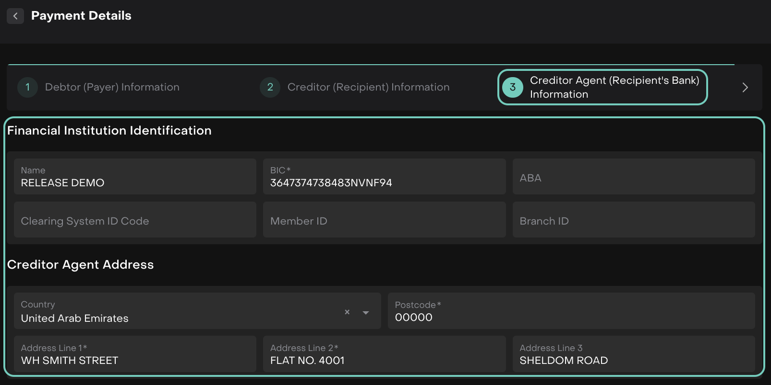Image resolution: width=771 pixels, height=385 pixels.
Task: Switch to Debtor (Payer) Information step
Action: 112,87
